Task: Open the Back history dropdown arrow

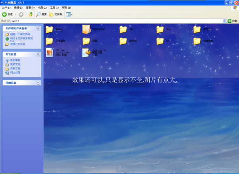Action: tap(15, 14)
